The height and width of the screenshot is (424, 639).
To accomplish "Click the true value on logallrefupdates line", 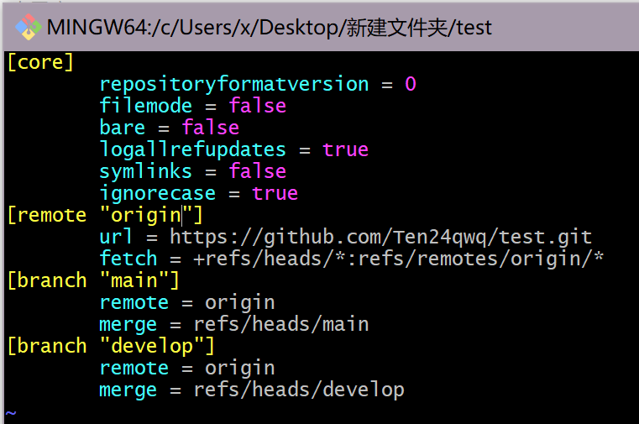I will [346, 149].
